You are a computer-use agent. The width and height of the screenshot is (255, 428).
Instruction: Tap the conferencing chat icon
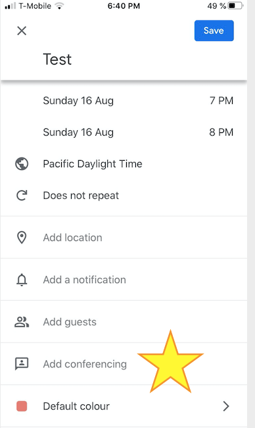click(x=22, y=364)
